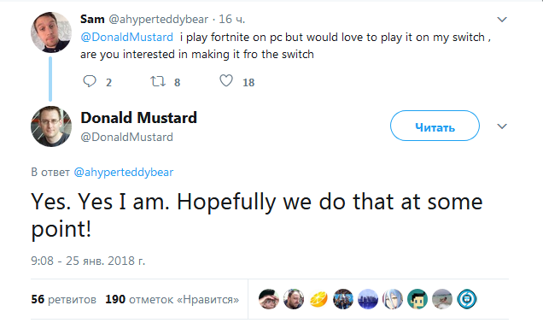Click the retweet icon under Sam's tweet

click(x=158, y=81)
